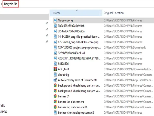
Task: Click the AppData\Roam... location of AutoRecovery file
Action: [x=128, y=80]
